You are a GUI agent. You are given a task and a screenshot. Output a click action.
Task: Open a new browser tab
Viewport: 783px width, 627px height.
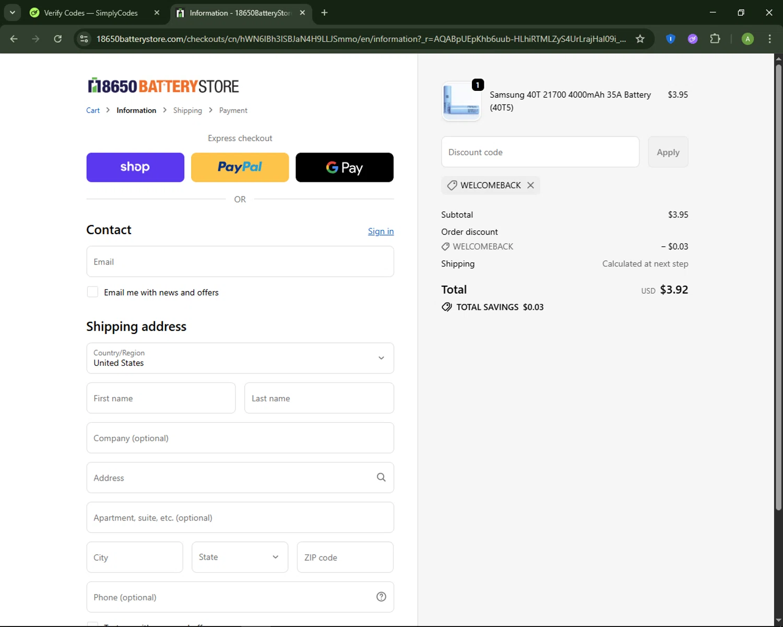(324, 13)
